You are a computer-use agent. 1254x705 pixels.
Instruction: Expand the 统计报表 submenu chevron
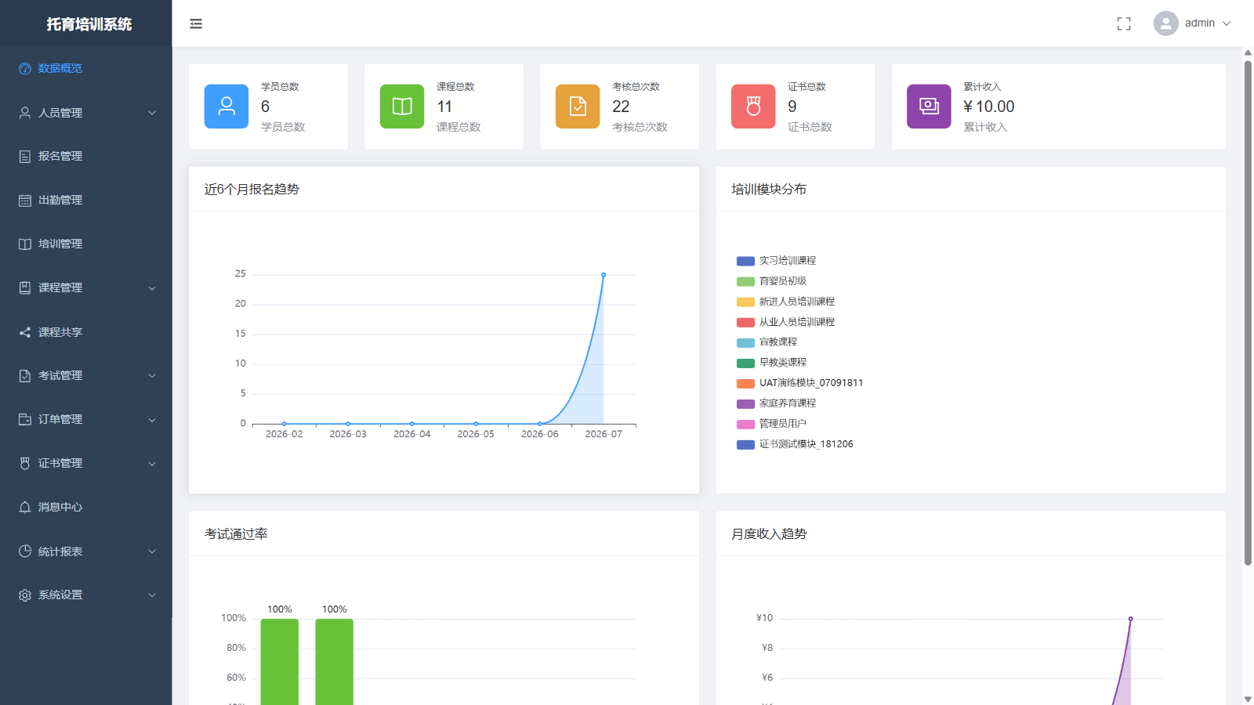[152, 551]
